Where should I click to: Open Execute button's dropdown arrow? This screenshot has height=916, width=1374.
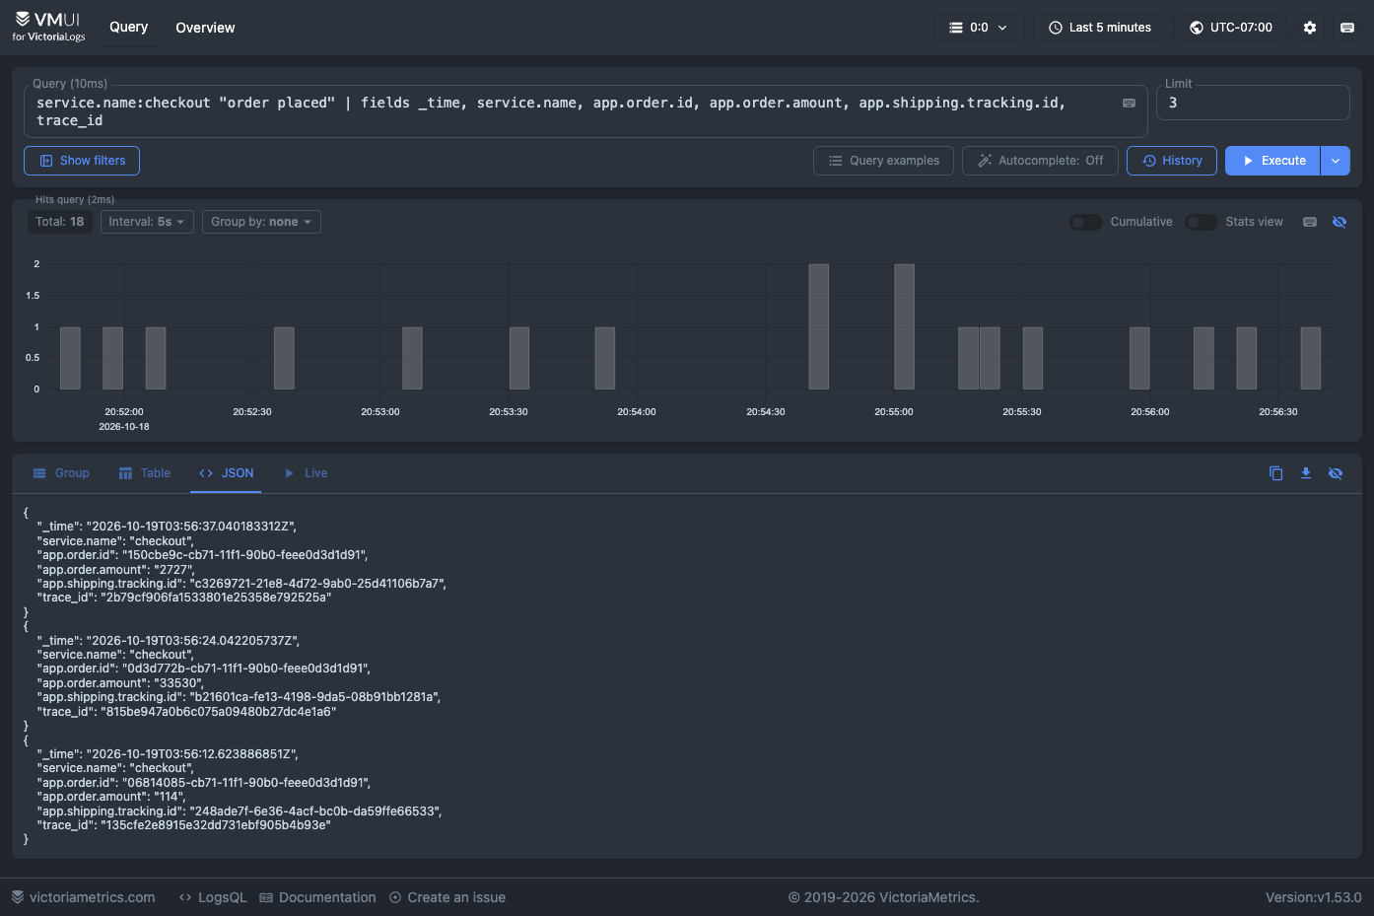(1336, 161)
